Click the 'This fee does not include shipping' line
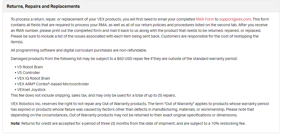The height and width of the screenshot is (135, 283). coord(93,95)
